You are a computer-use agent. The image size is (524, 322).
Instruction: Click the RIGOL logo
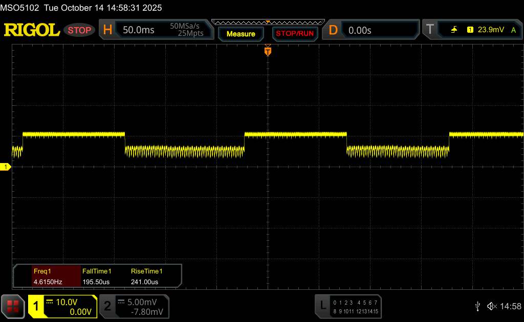32,30
